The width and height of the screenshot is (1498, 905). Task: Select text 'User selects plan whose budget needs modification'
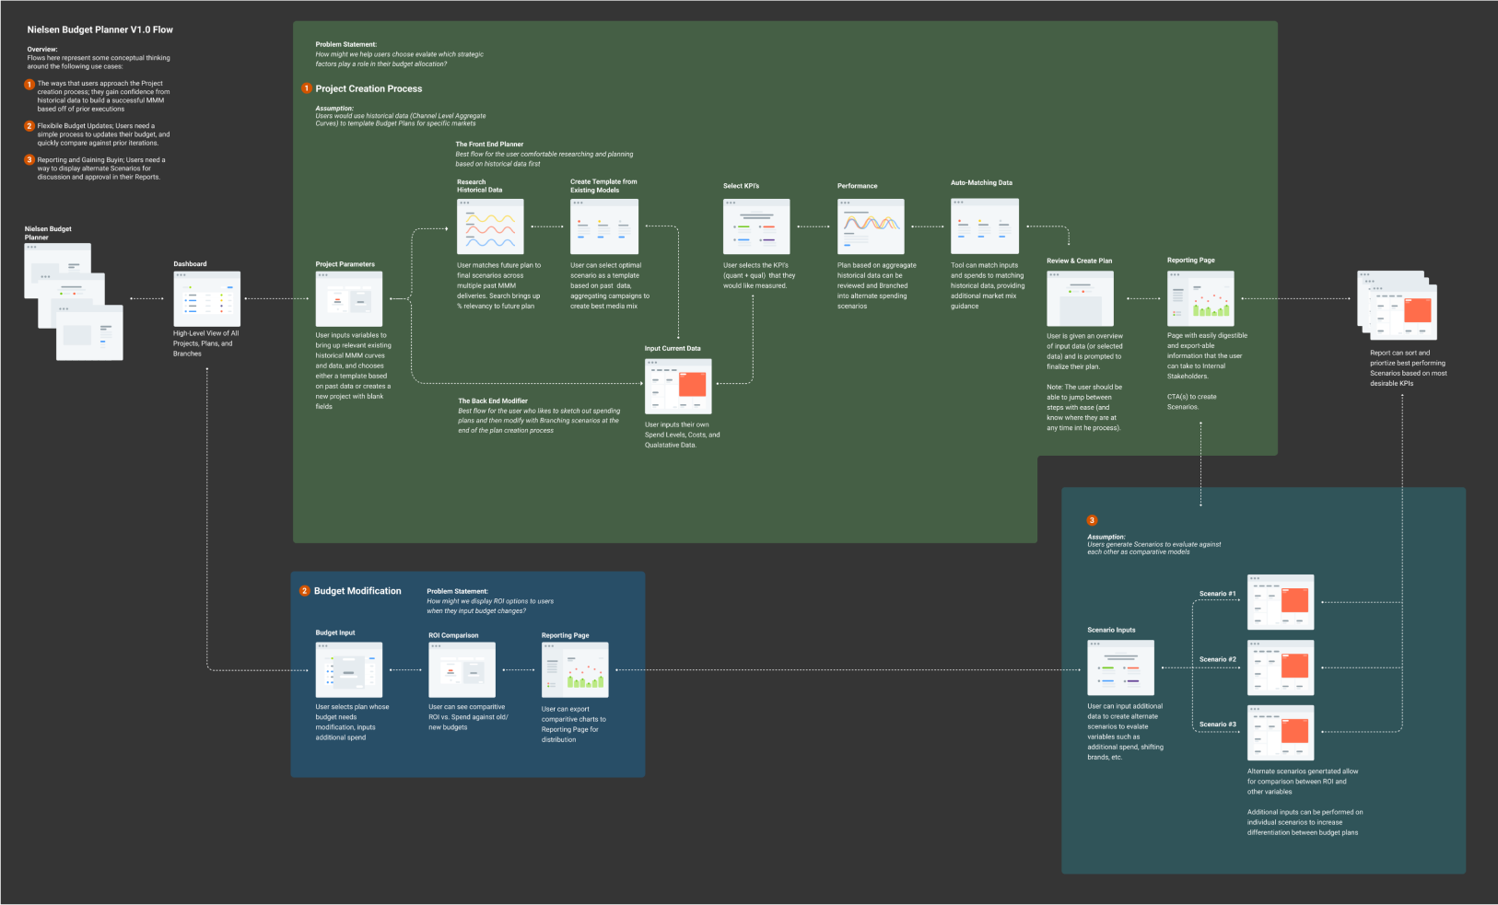pyautogui.click(x=352, y=722)
